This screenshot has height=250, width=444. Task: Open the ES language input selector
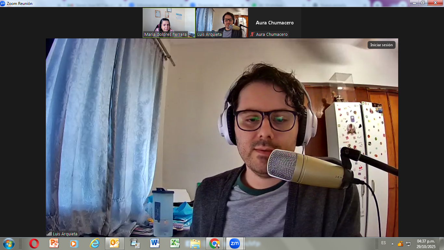pyautogui.click(x=384, y=243)
